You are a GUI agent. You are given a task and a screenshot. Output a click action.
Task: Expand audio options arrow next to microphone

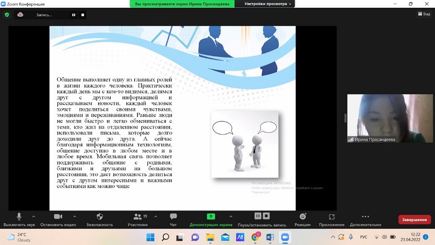point(34,216)
